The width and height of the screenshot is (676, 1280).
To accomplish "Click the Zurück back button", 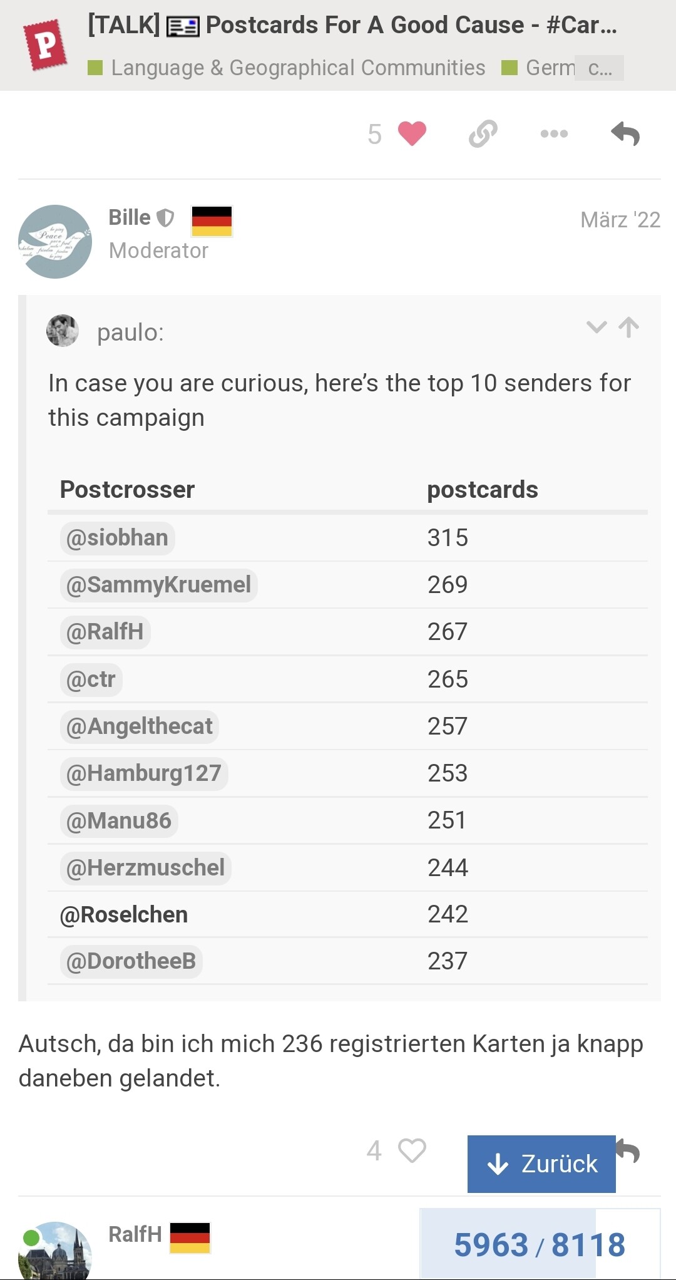I will pos(541,1164).
